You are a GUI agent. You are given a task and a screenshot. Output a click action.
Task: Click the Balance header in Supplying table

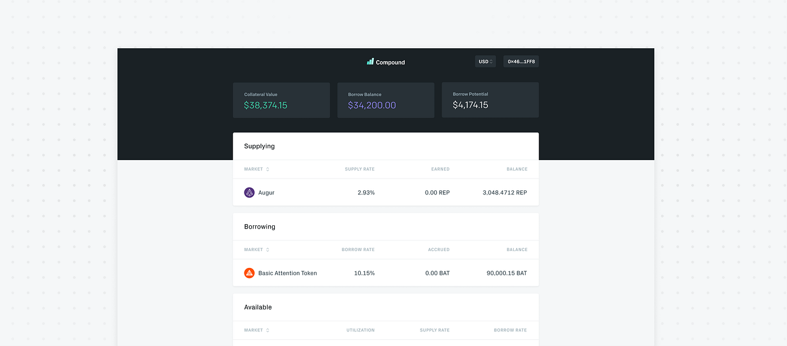point(517,169)
